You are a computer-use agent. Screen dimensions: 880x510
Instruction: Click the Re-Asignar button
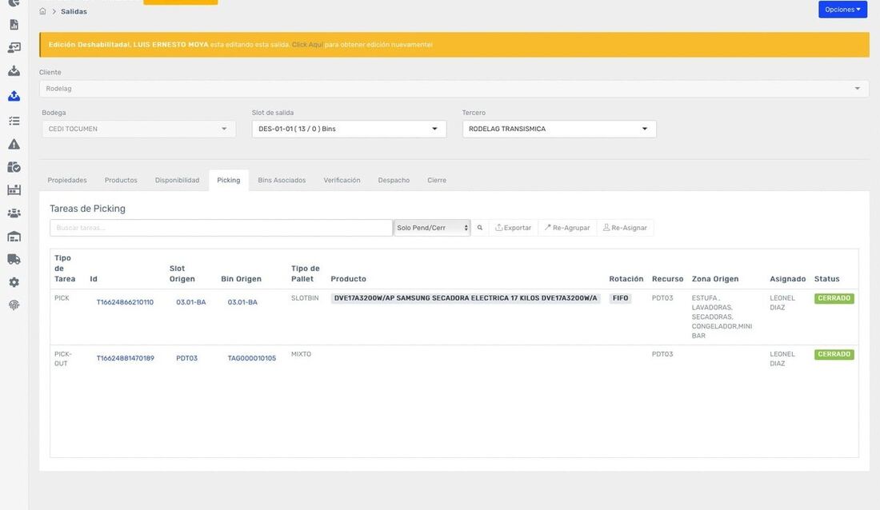[625, 228]
